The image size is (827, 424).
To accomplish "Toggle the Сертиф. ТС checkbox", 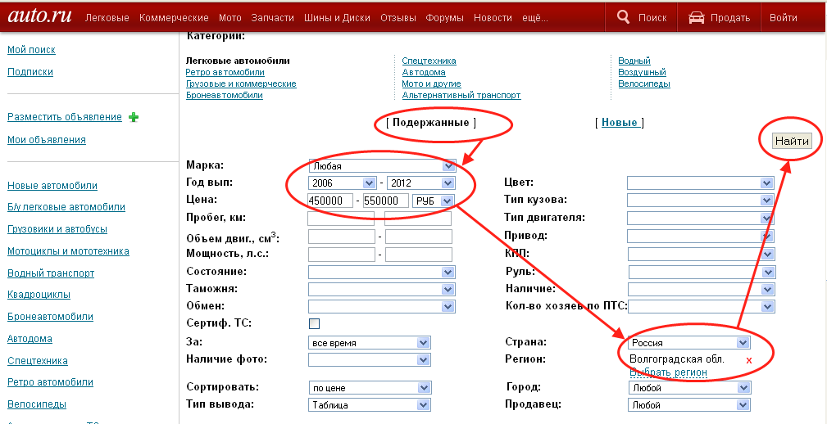I will click(315, 323).
